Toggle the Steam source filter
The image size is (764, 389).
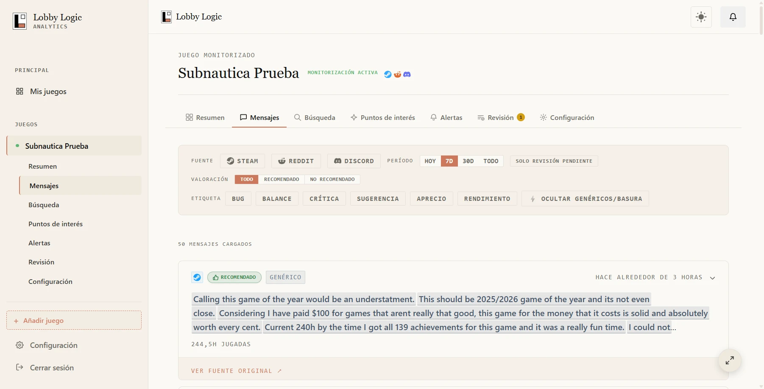click(243, 161)
